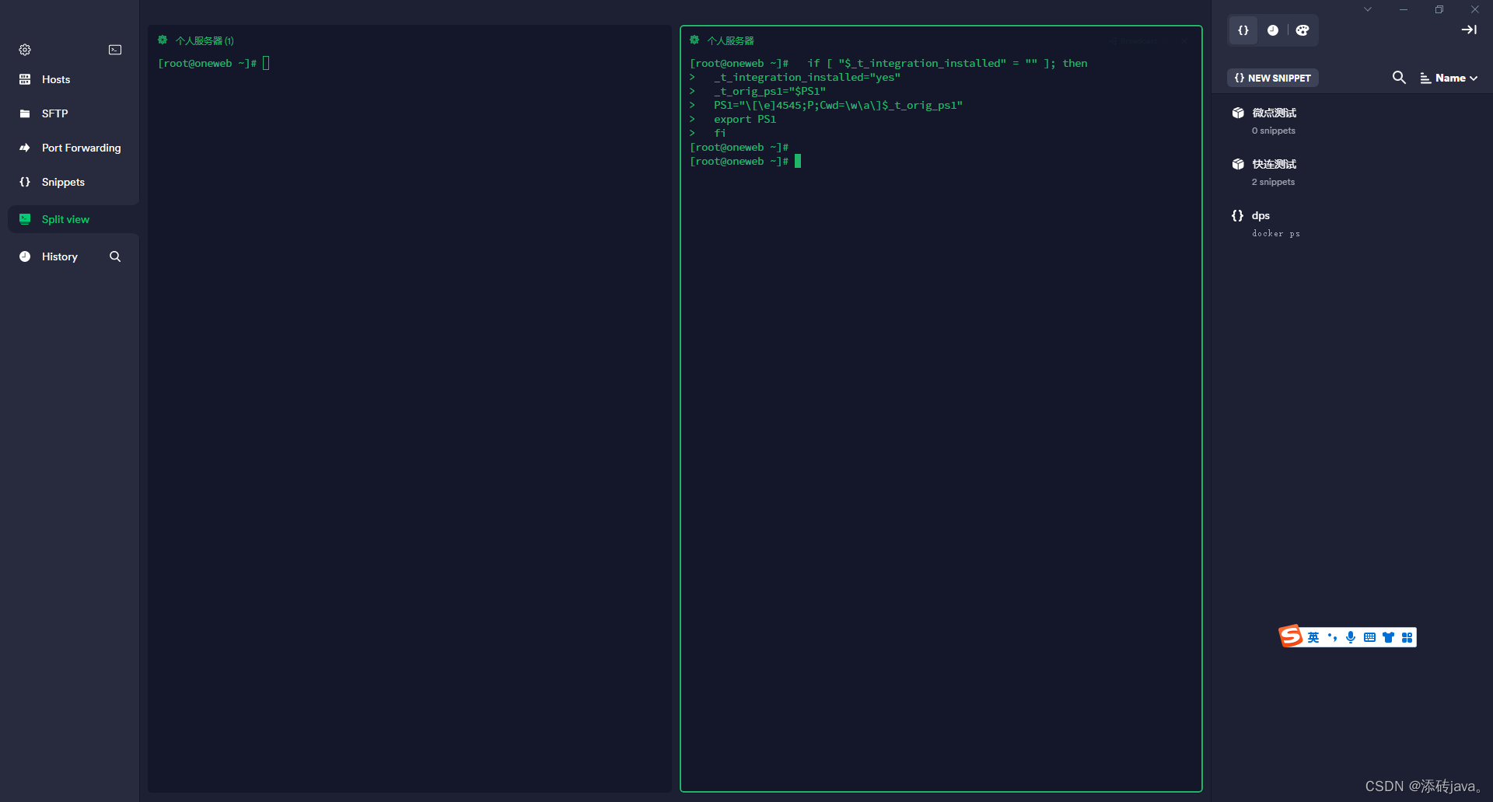Select Split view in the sidebar

65,219
